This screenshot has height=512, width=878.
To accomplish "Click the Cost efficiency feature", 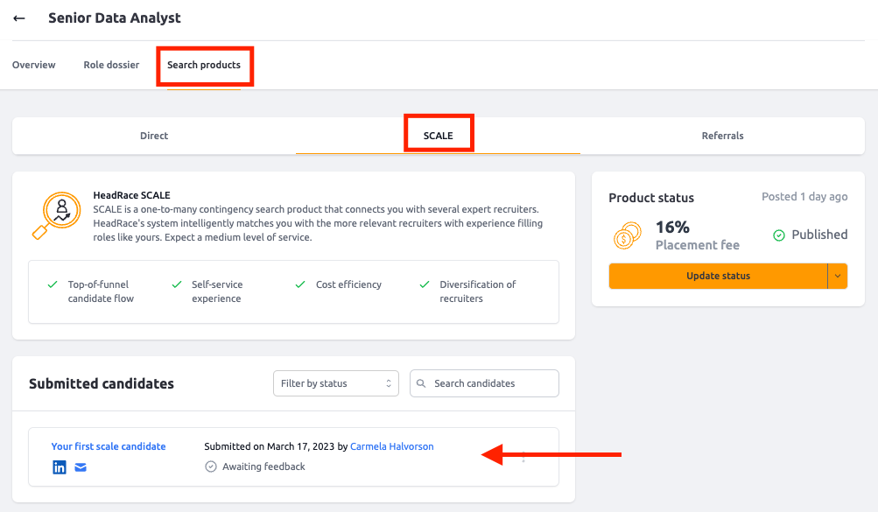I will [x=348, y=284].
